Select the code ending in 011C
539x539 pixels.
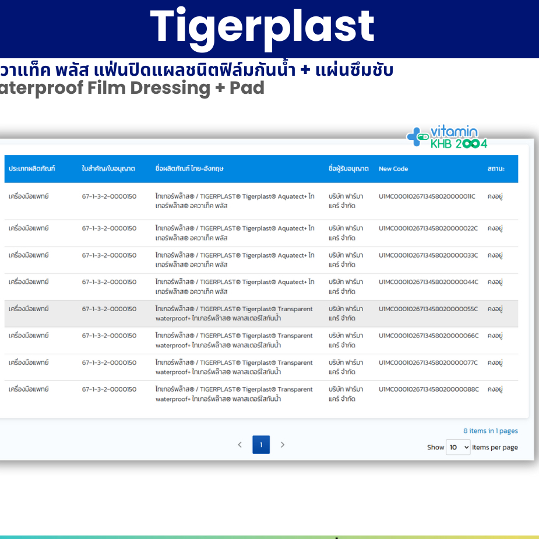(427, 196)
